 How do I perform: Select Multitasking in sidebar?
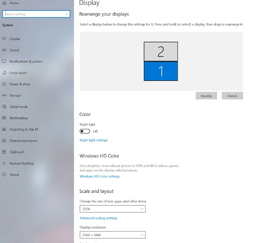(x=19, y=118)
